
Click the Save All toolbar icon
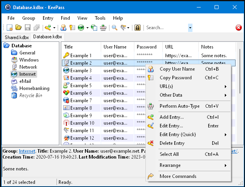tap(37, 28)
